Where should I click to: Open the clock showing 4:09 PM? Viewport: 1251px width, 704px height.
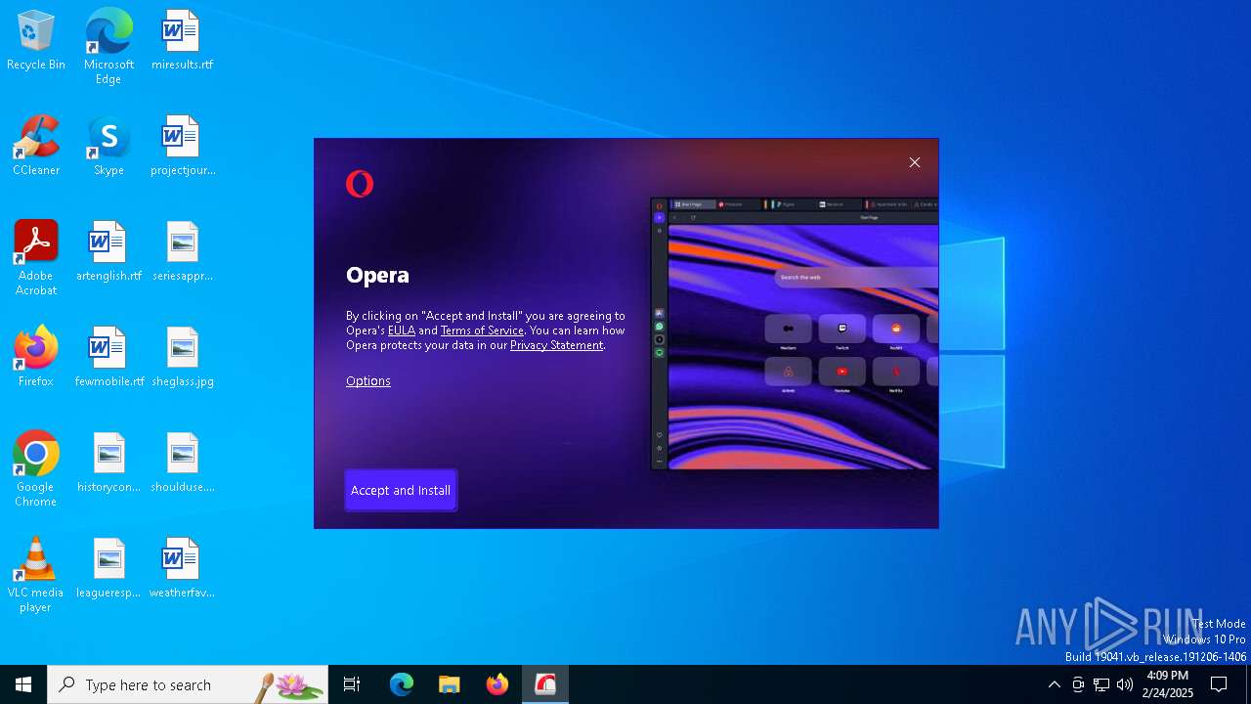pyautogui.click(x=1168, y=684)
